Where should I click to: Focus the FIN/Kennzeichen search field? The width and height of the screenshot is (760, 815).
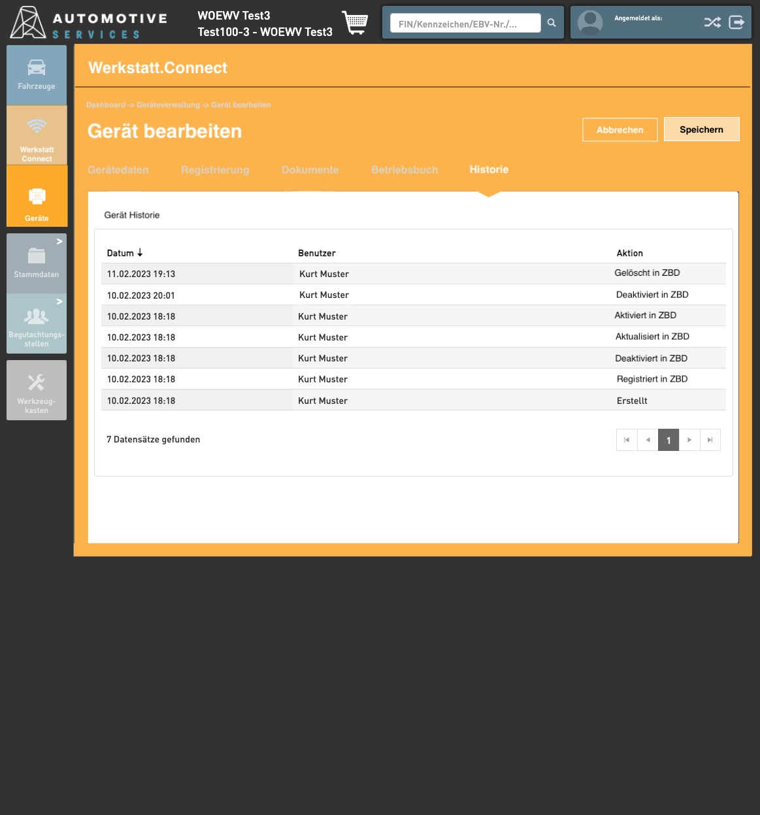[x=465, y=24]
